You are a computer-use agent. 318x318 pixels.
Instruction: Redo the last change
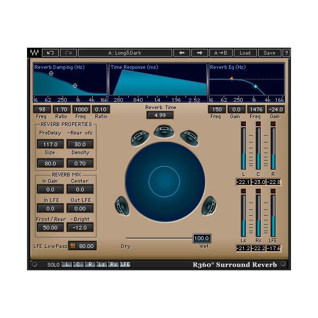(x=68, y=52)
